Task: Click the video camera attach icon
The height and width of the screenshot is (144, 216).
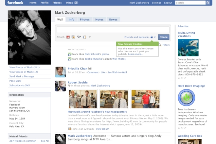Action: 79,37
